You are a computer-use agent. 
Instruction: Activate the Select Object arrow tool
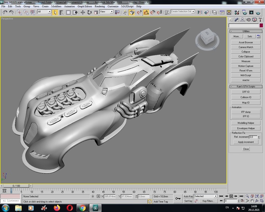click(55, 12)
